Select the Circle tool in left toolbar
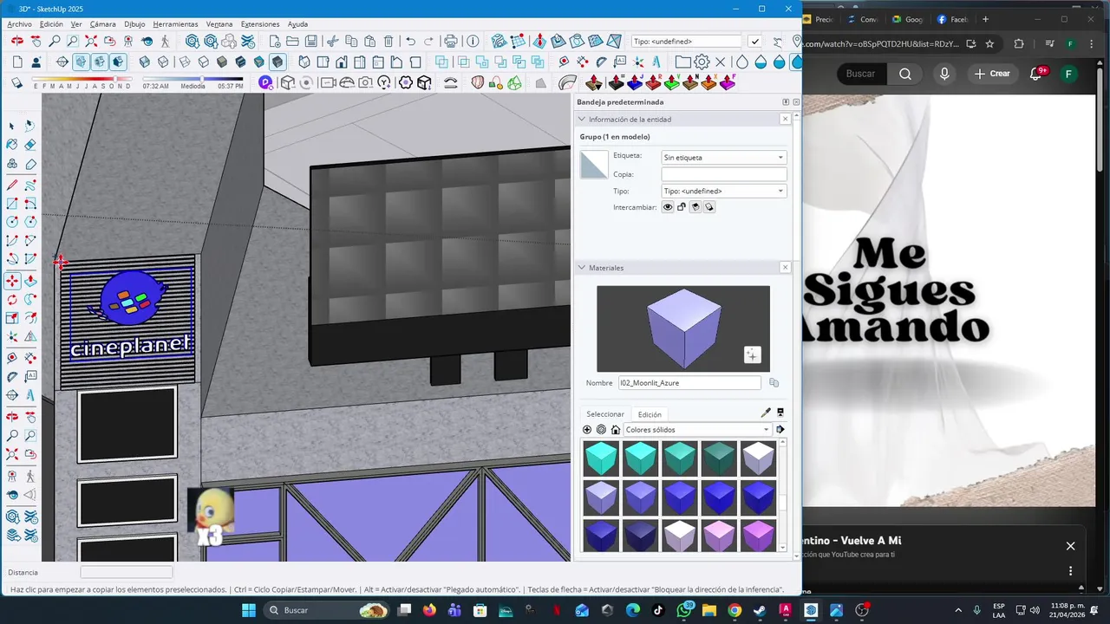Image resolution: width=1110 pixels, height=624 pixels. (12, 222)
